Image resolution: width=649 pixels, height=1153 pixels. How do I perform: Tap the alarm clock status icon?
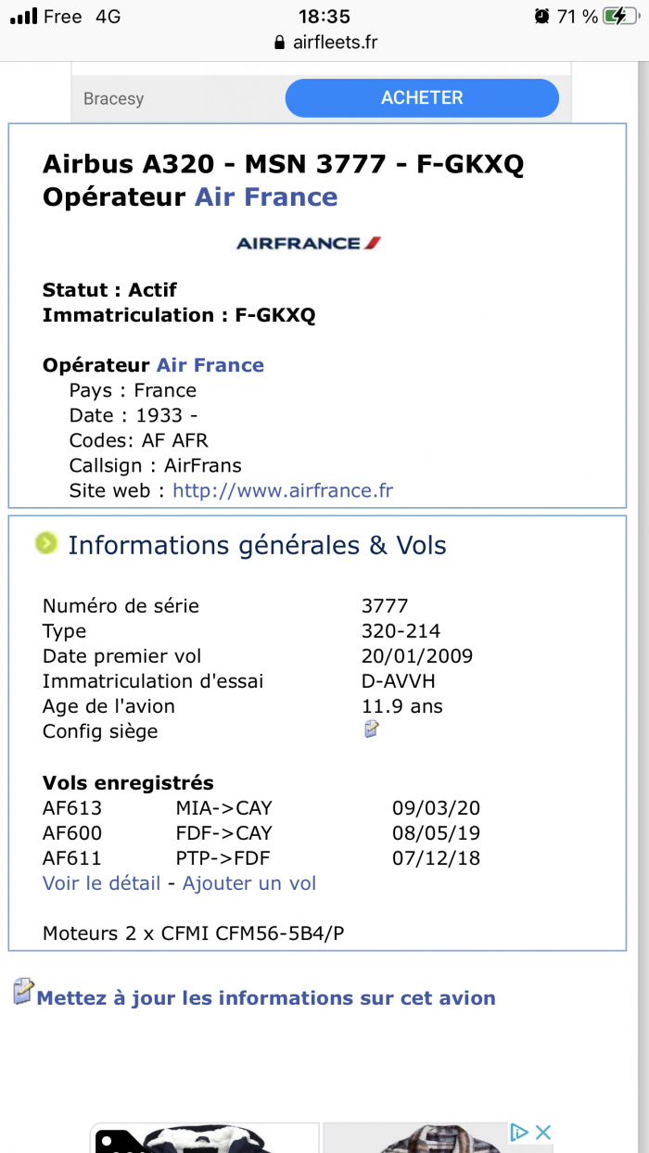pyautogui.click(x=541, y=16)
